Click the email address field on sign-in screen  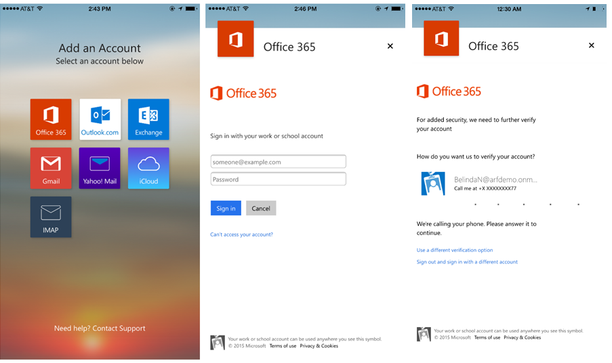[279, 161]
